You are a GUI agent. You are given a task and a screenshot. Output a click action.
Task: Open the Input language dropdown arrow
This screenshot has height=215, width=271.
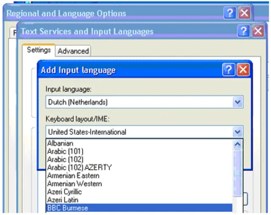pyautogui.click(x=238, y=102)
